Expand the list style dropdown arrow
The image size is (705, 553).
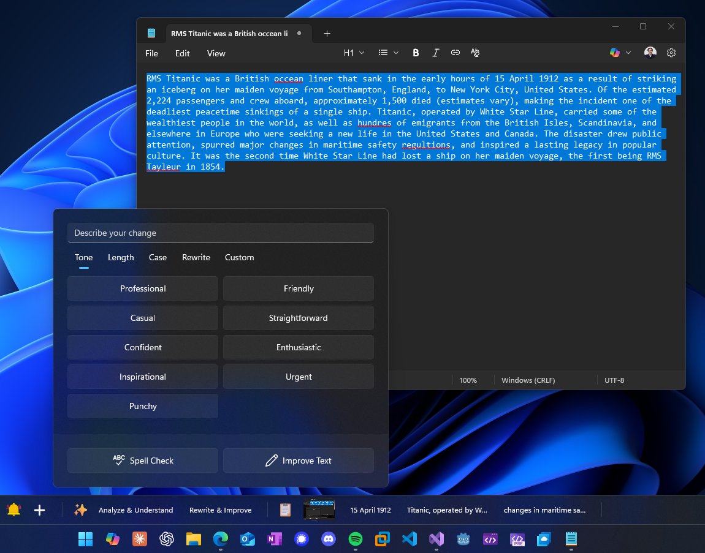[396, 53]
